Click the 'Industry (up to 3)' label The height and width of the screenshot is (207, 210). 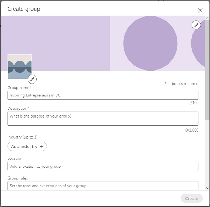(x=22, y=137)
